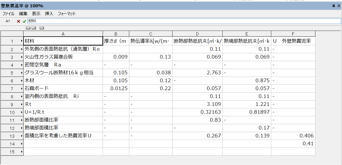This screenshot has height=165, width=342.
Task: Open the 挿入 menu
Action: pyautogui.click(x=49, y=14)
